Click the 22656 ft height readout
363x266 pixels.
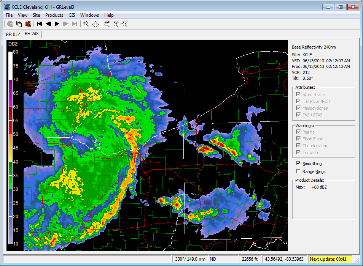(x=250, y=259)
